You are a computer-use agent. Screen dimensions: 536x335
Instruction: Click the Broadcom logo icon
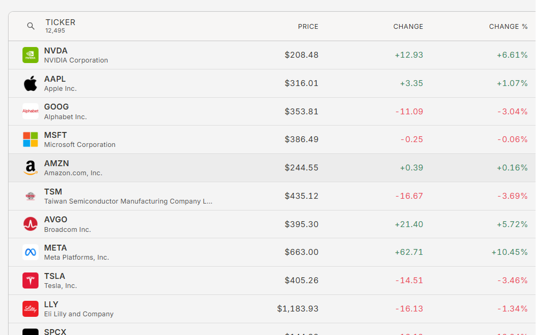point(30,224)
